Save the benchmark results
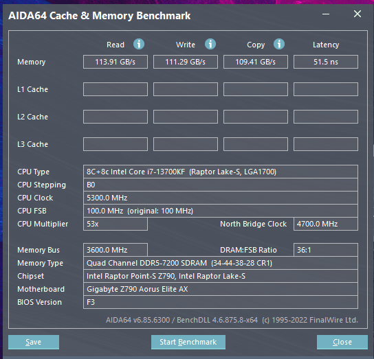Viewport: 374px width, 359px height. [x=34, y=342]
